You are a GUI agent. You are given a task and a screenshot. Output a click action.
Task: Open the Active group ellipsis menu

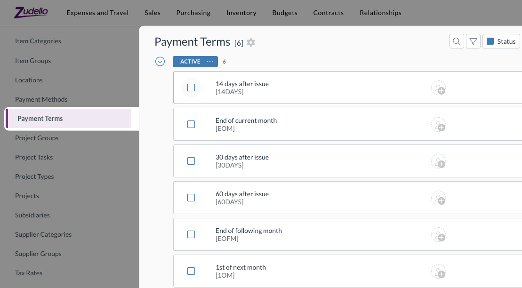pyautogui.click(x=210, y=62)
